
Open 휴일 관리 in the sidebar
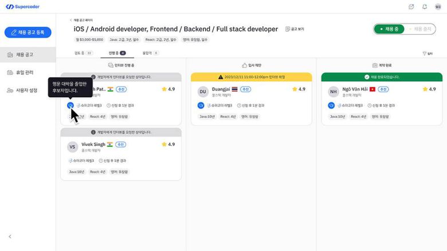tap(24, 73)
